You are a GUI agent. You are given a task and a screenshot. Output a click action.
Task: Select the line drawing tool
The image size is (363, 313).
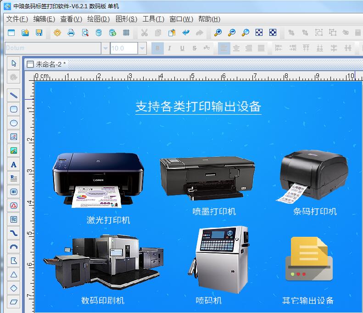coord(14,95)
